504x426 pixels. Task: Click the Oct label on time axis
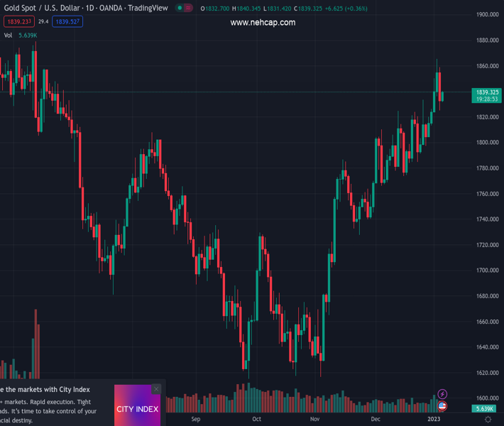(256, 420)
